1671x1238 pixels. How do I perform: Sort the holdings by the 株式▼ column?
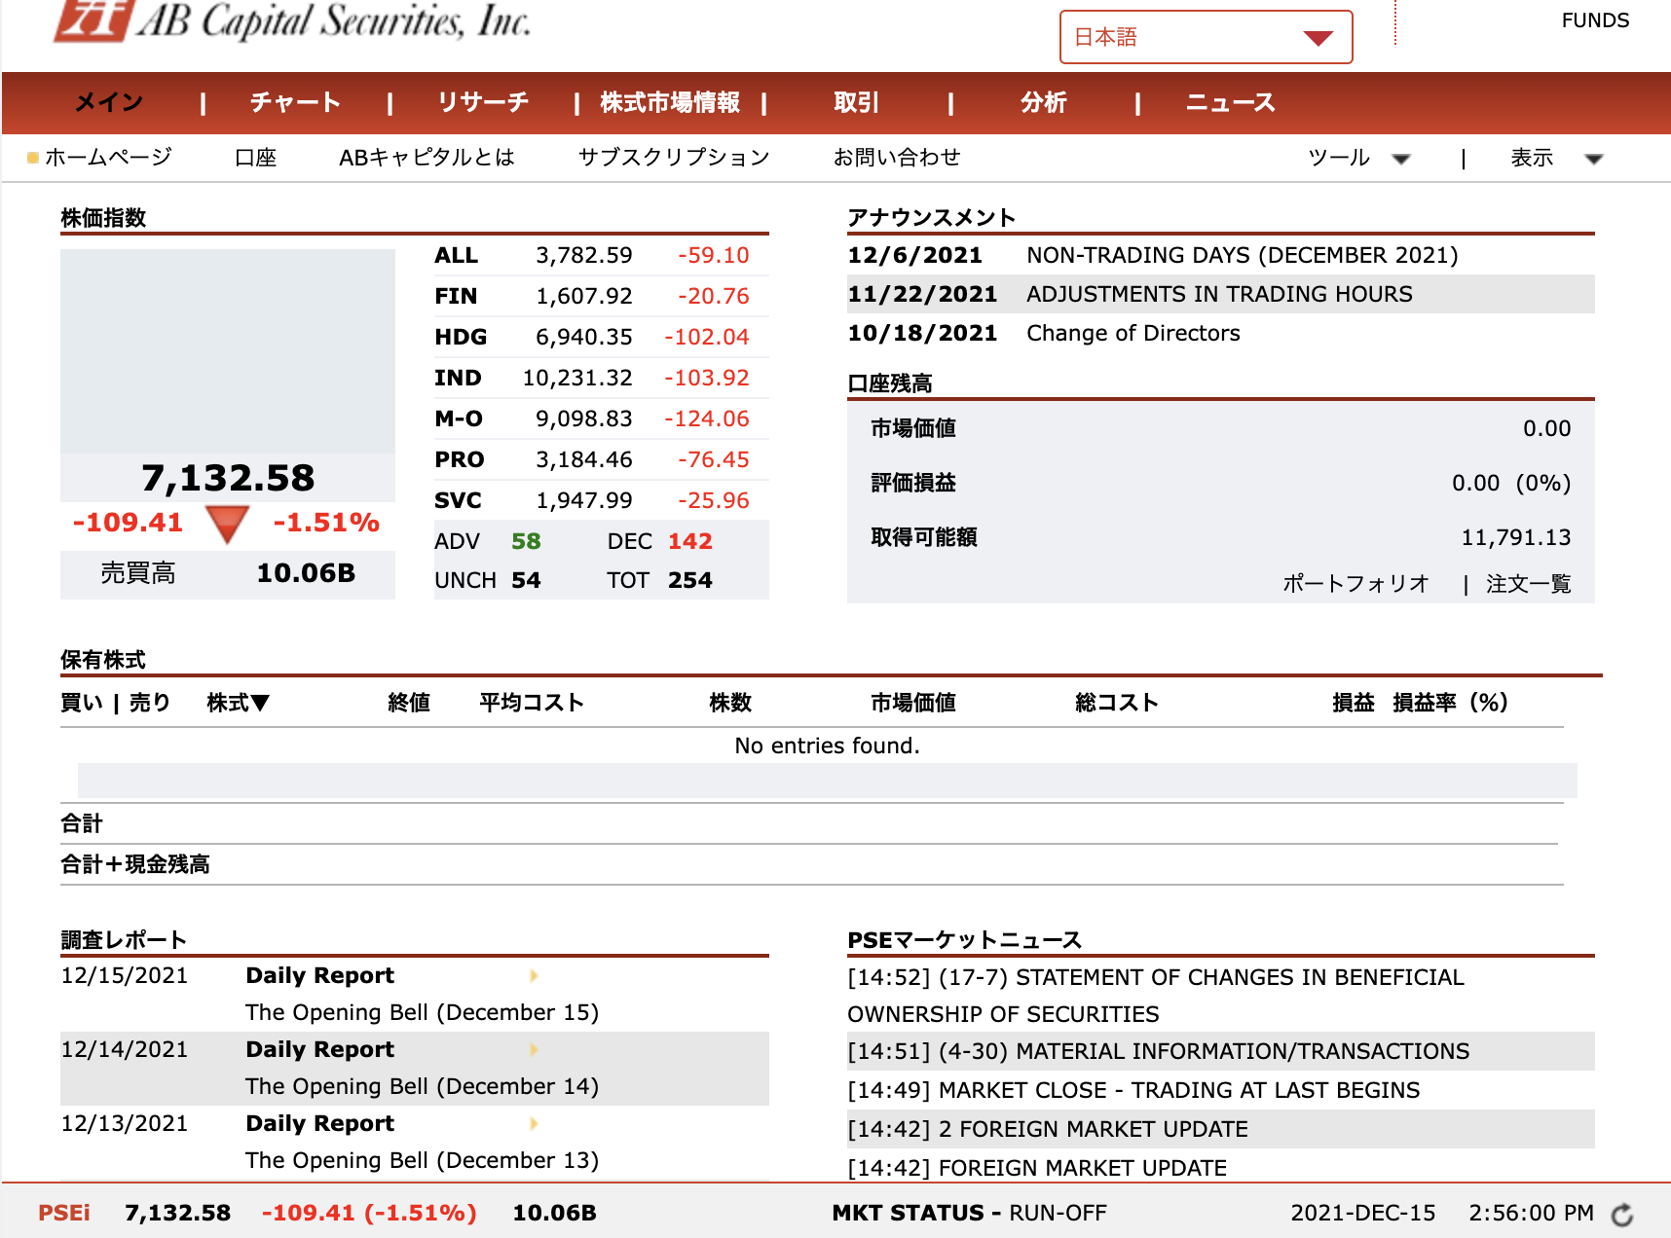238,703
